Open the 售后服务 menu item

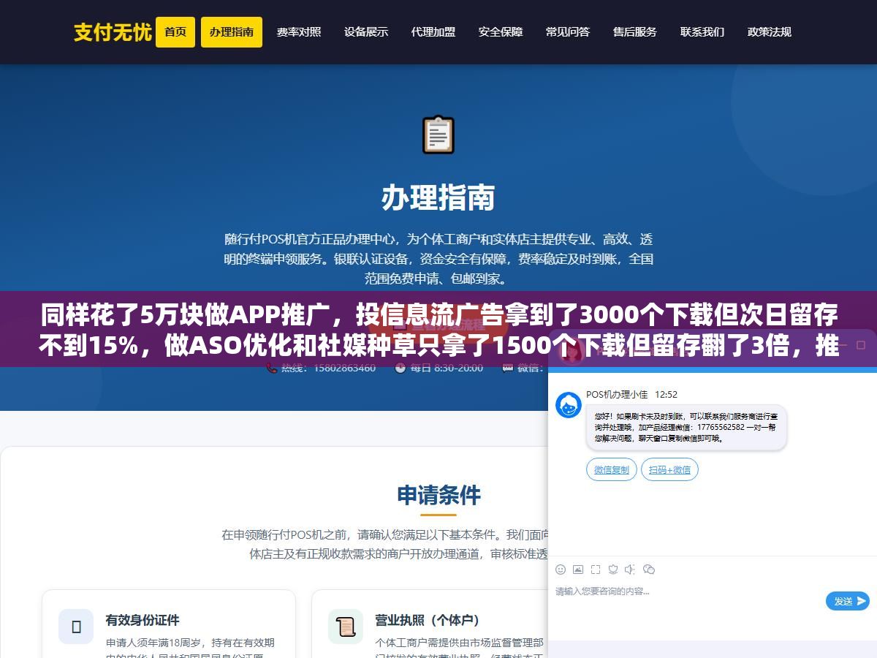[635, 32]
